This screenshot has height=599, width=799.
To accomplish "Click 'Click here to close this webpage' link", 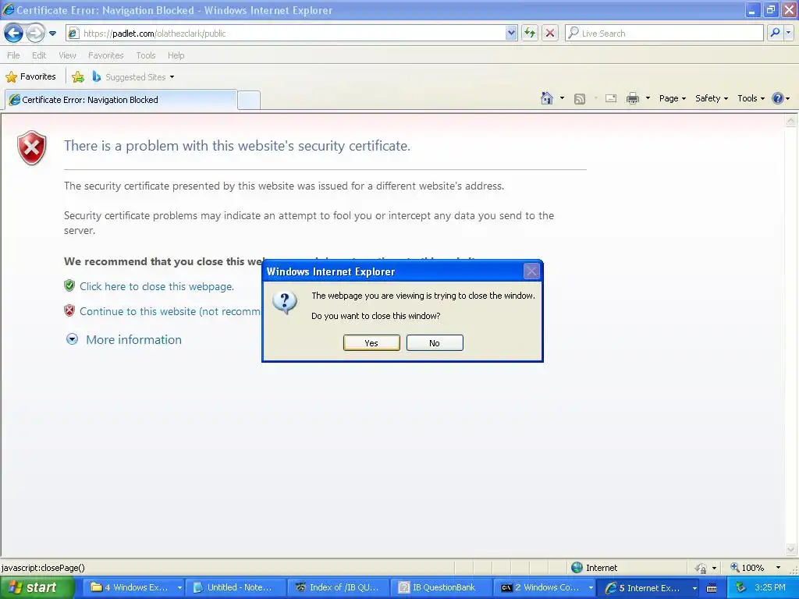I will point(156,286).
